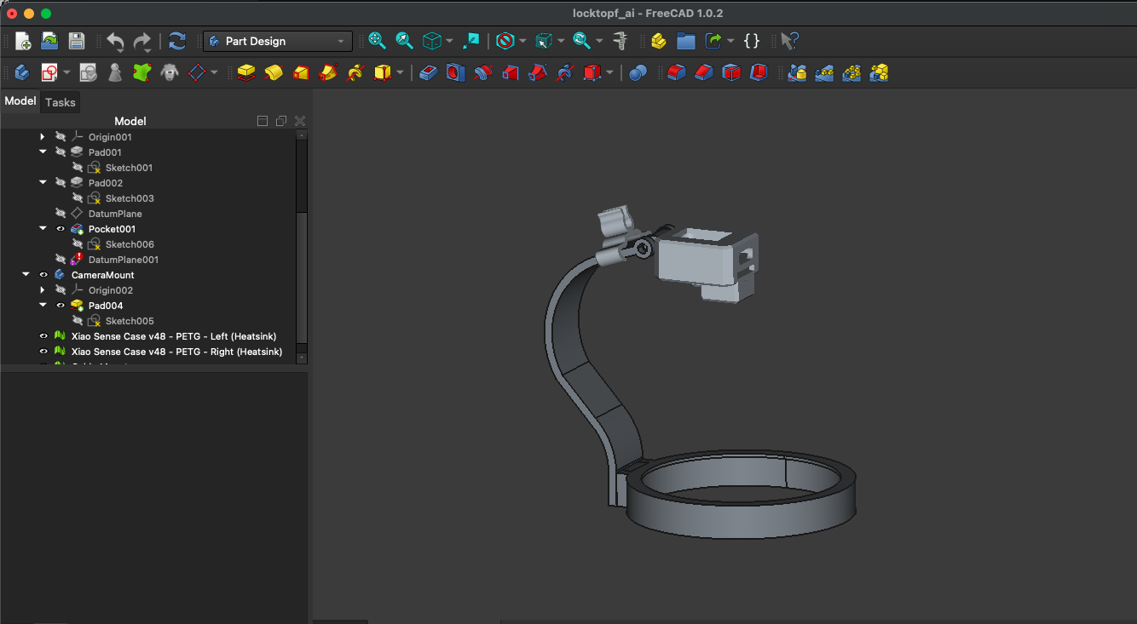Viewport: 1137px width, 624px height.
Task: Hide Pocket001 using its eye icon
Action: coord(61,229)
